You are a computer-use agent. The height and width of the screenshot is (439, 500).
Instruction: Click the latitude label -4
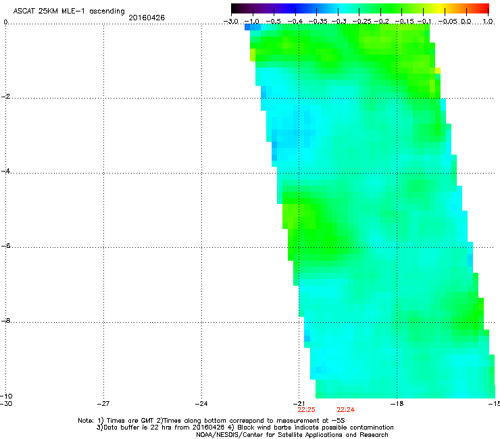(5, 171)
